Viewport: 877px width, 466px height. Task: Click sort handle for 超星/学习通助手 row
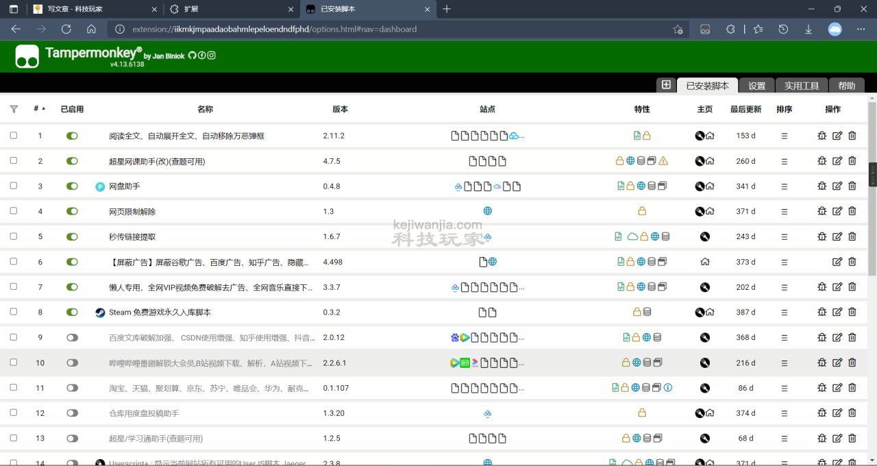(x=785, y=439)
